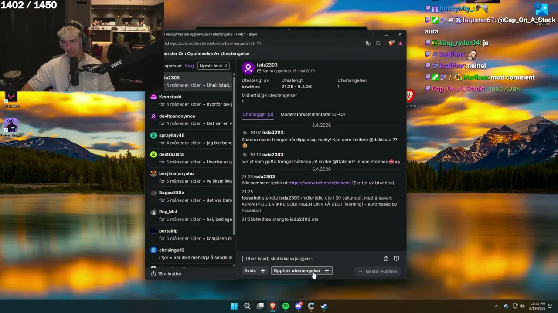
Task: Switch to the Chatlogger (3) tab
Action: [x=258, y=114]
